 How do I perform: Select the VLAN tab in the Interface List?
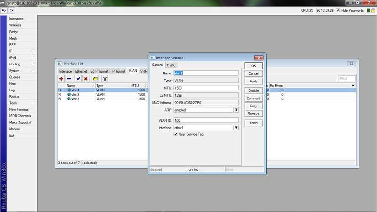coord(133,71)
